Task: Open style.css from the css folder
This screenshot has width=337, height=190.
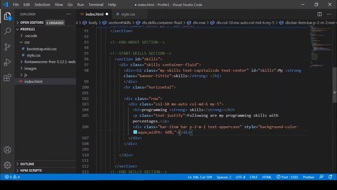Action: (x=34, y=55)
